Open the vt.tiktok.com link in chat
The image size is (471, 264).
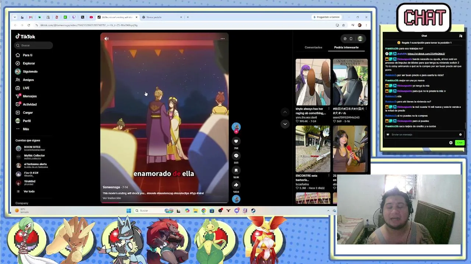tap(426, 54)
